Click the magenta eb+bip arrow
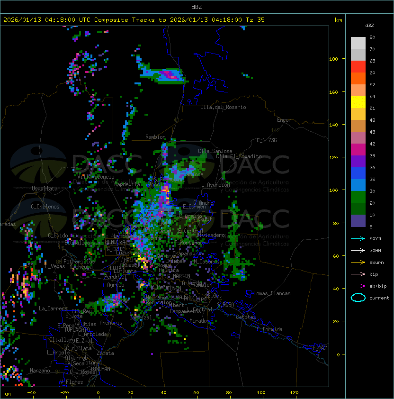394x399 pixels. coord(358,286)
